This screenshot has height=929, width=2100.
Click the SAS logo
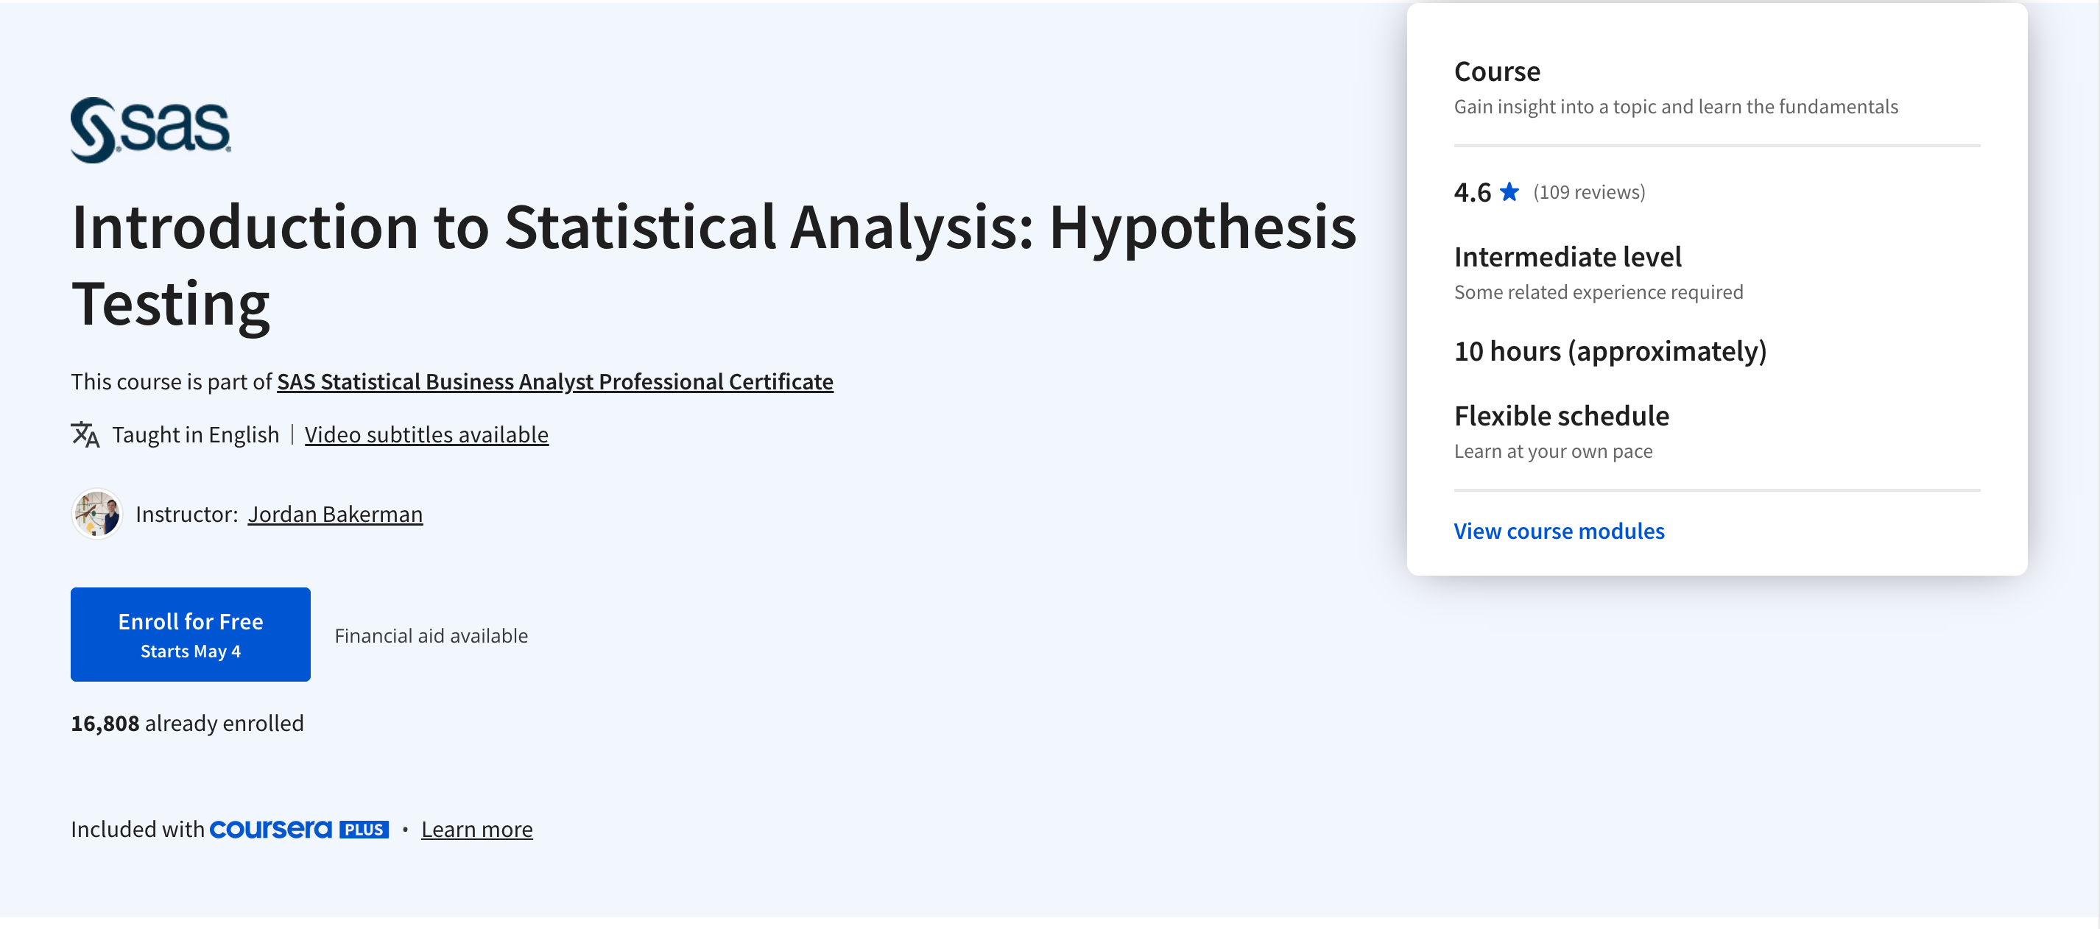pos(151,130)
